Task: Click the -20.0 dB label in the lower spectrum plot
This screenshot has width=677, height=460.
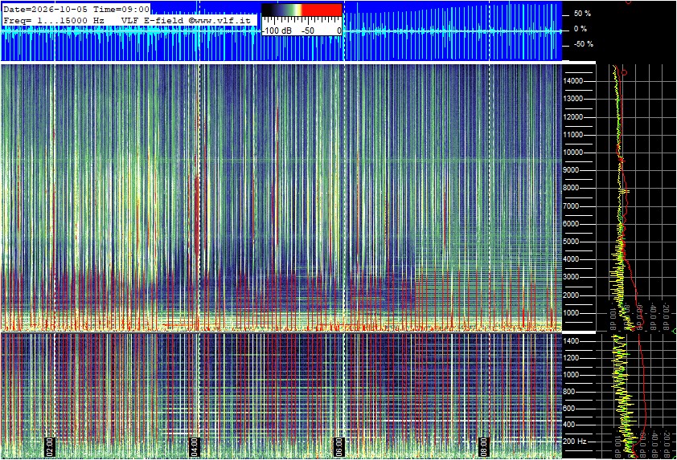Action: click(669, 444)
